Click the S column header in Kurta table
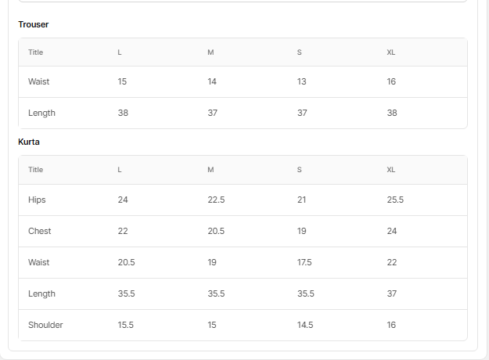 coord(300,170)
